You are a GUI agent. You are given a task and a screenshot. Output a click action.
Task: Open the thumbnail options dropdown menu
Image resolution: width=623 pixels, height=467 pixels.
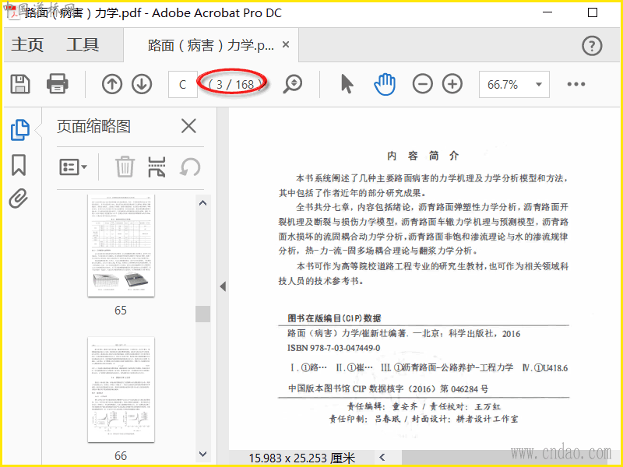point(73,167)
